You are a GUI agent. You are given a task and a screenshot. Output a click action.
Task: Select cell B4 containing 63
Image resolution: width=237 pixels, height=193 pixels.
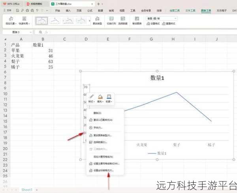[43, 61]
